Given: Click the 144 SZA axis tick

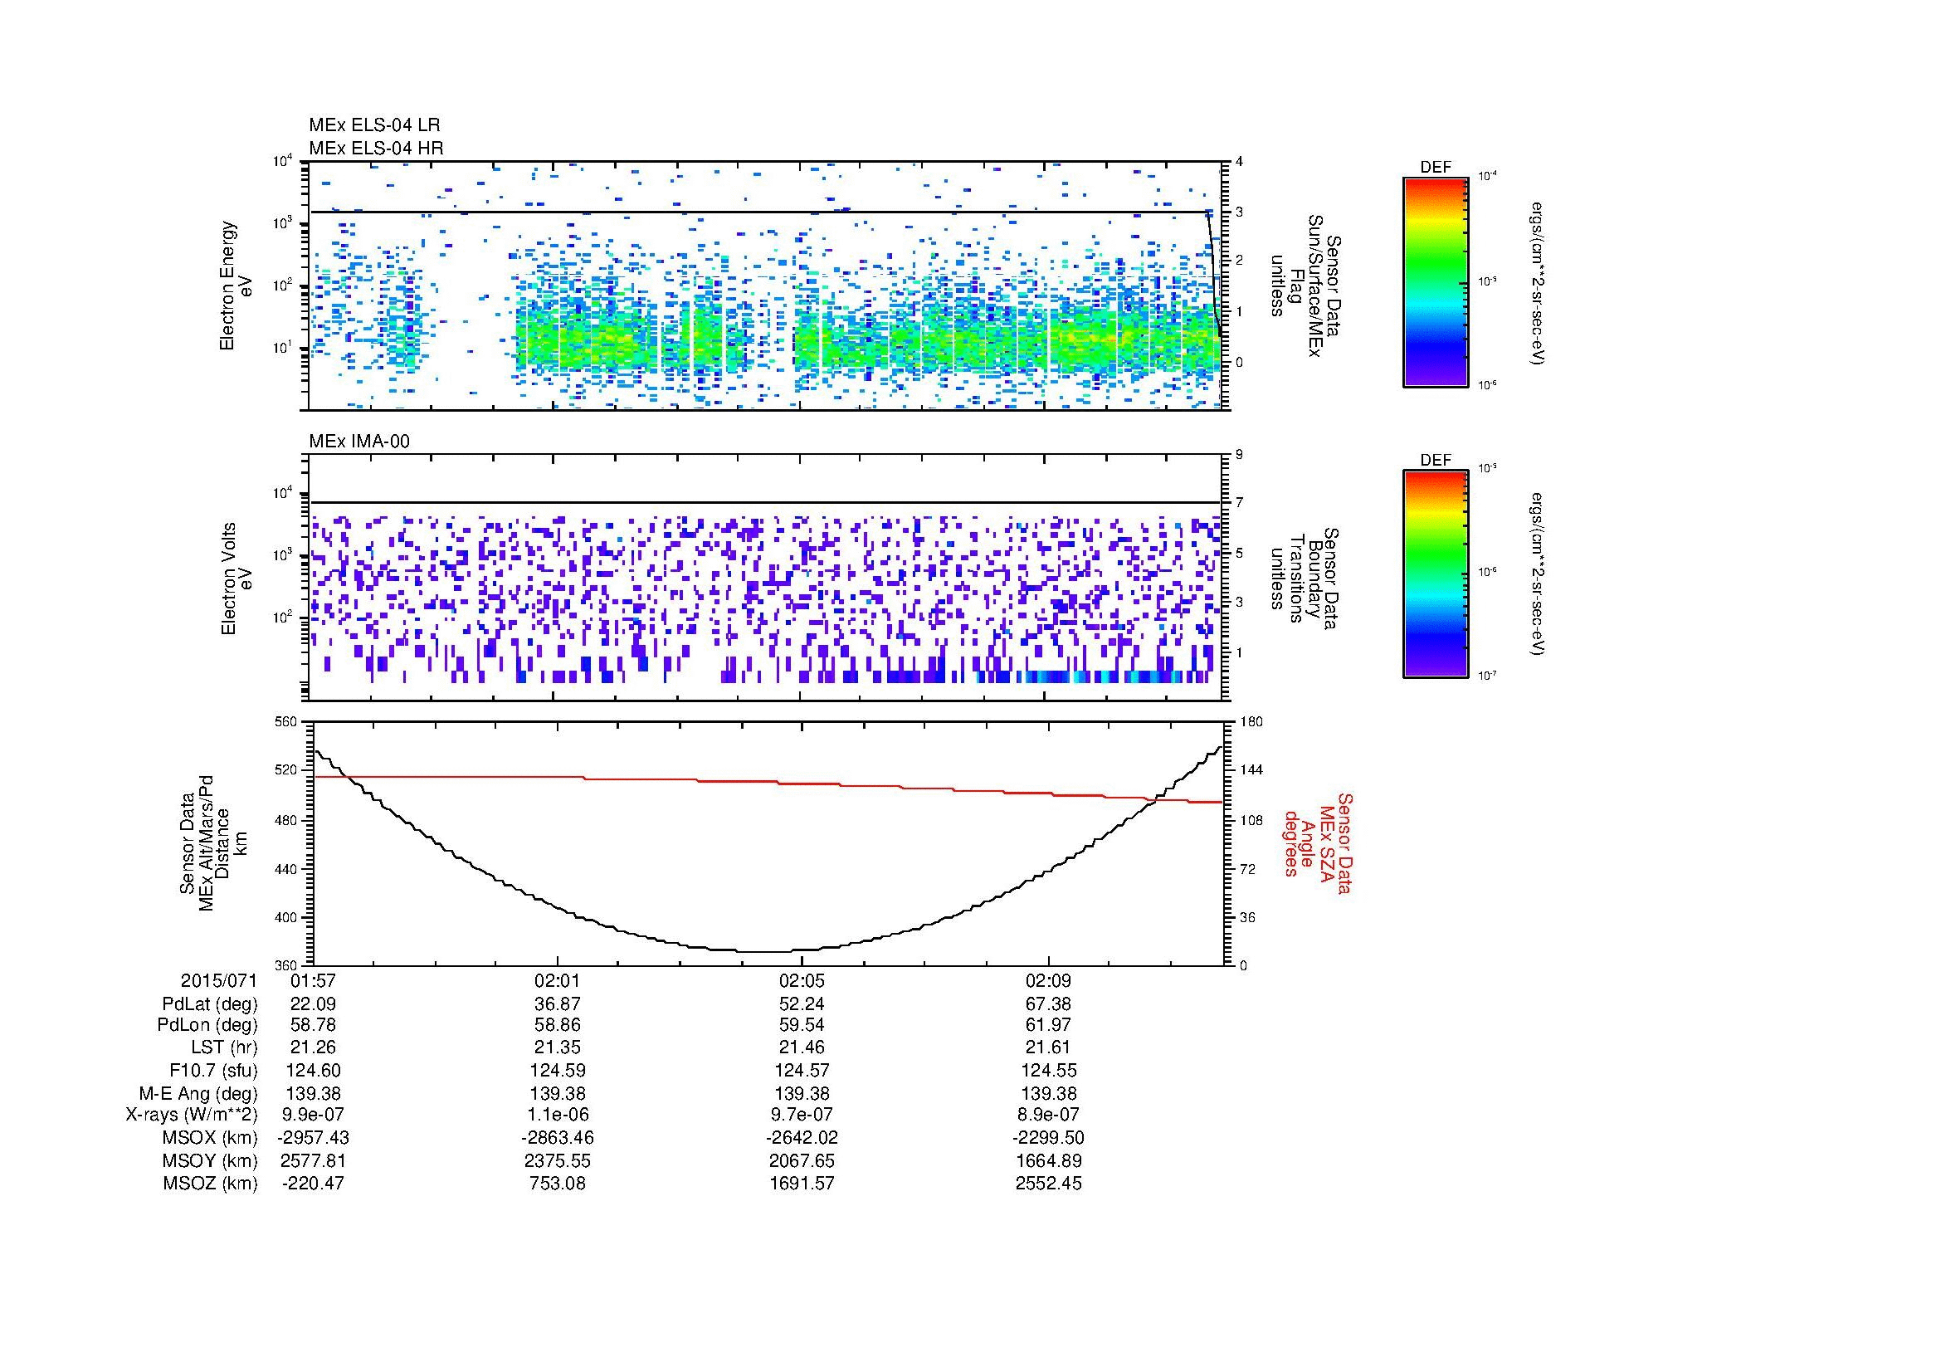Looking at the screenshot, I should pyautogui.click(x=1251, y=770).
